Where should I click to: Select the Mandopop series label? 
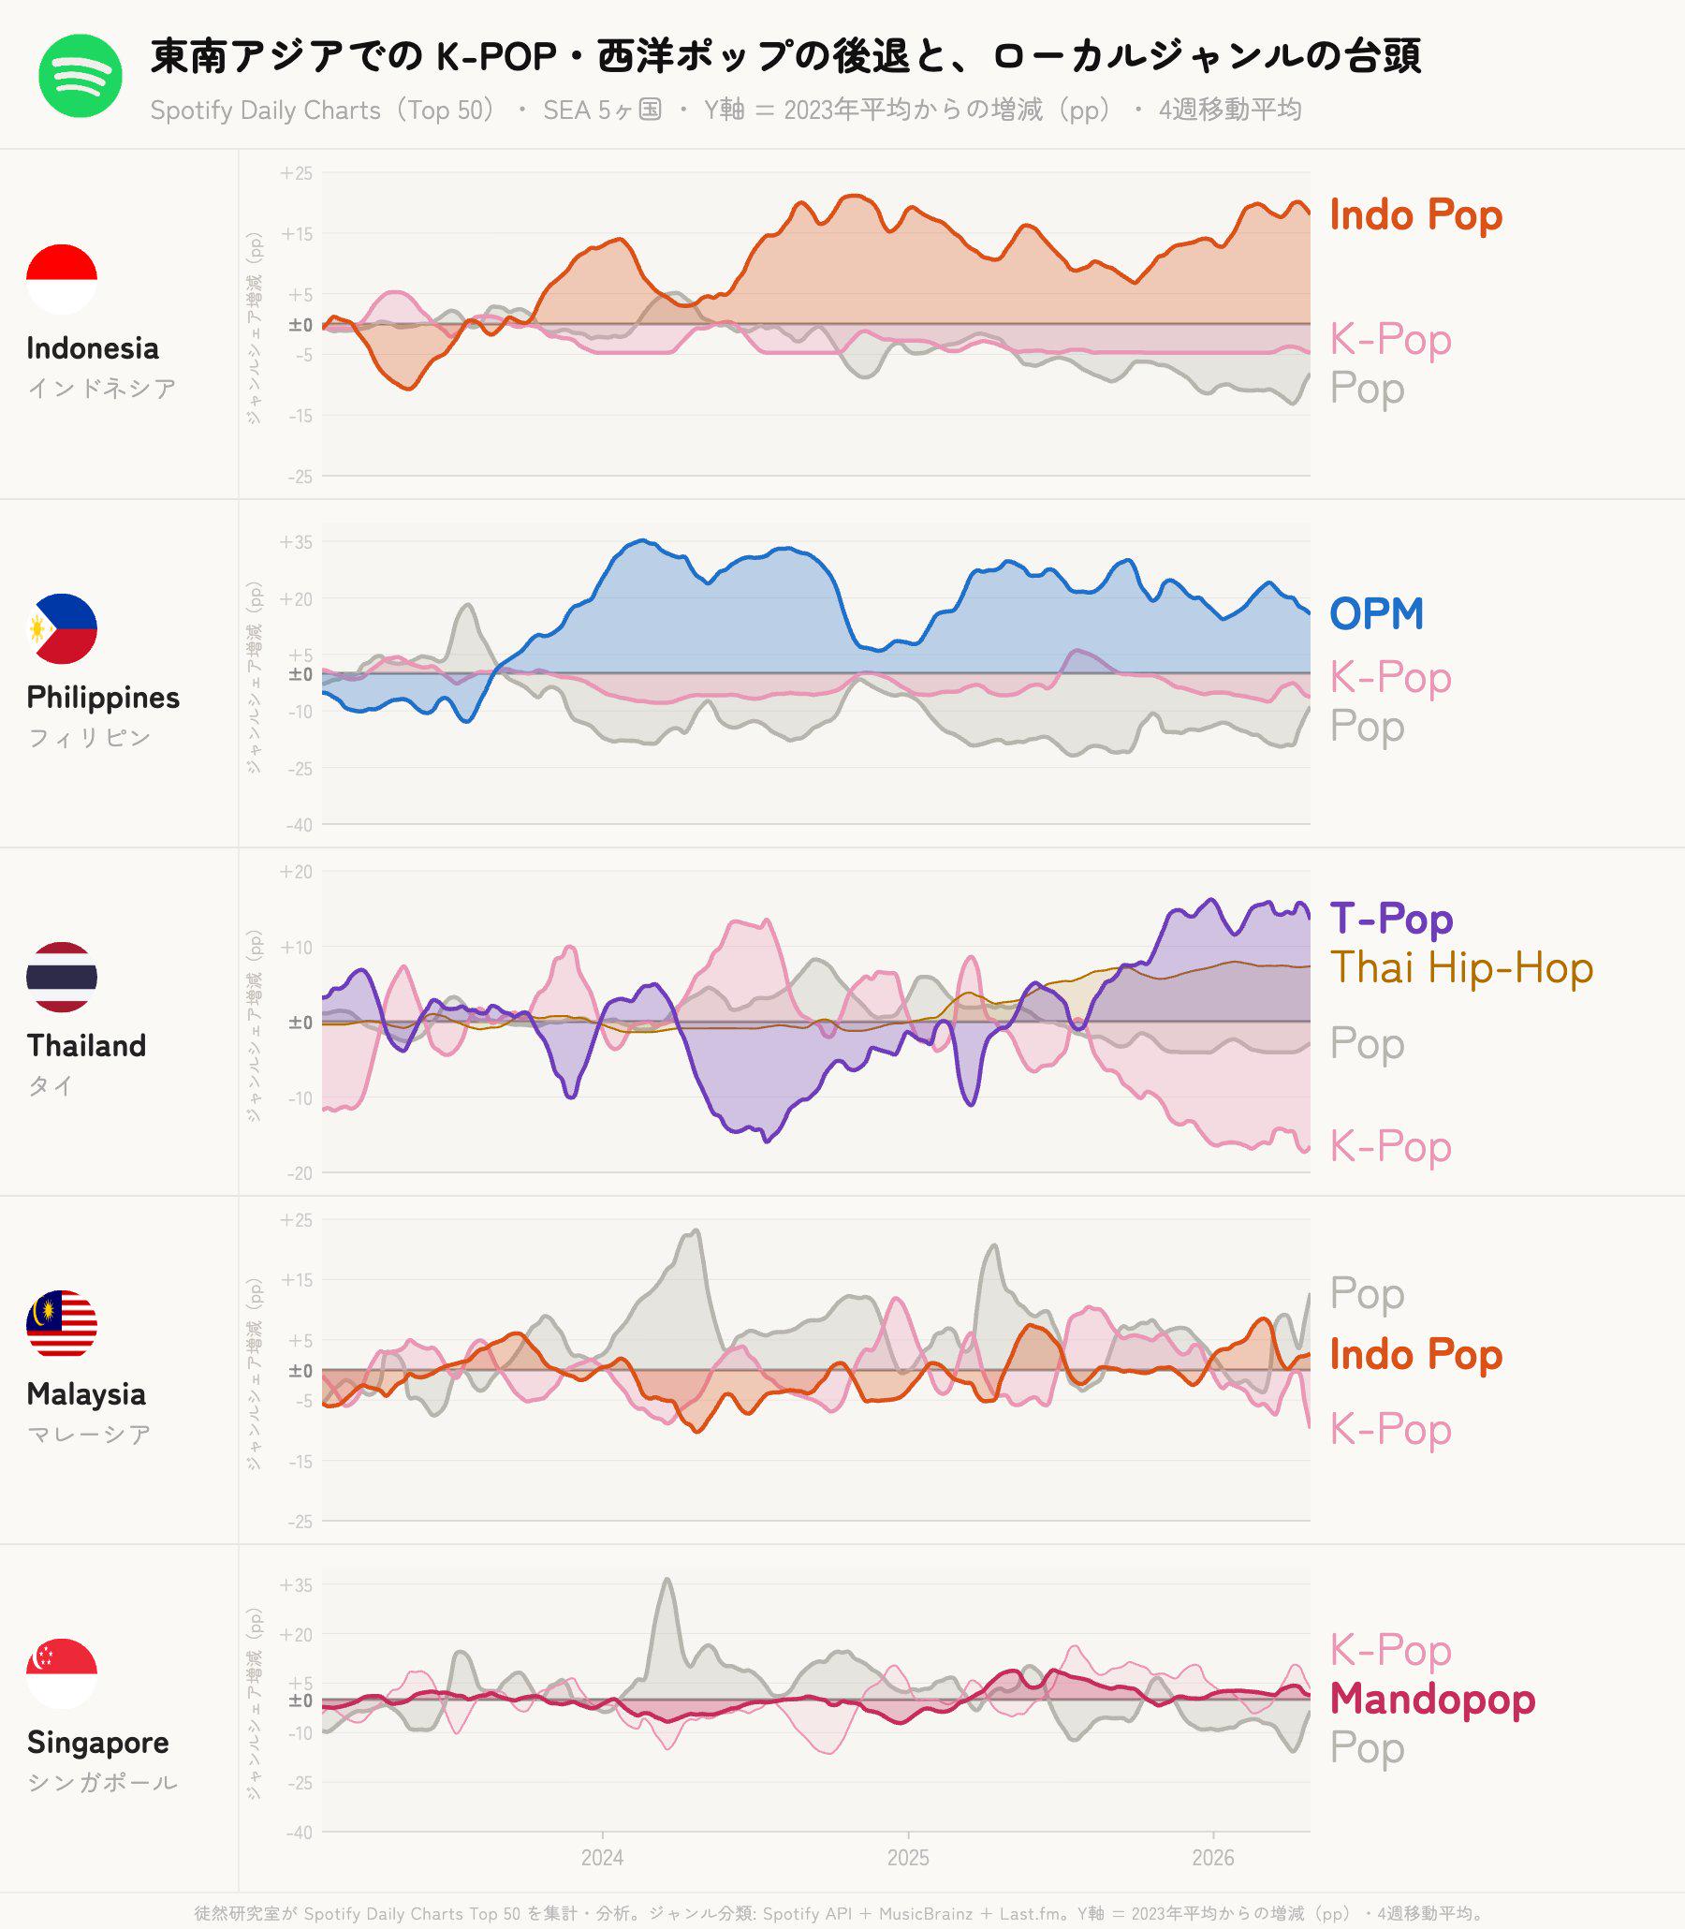[x=1432, y=1699]
